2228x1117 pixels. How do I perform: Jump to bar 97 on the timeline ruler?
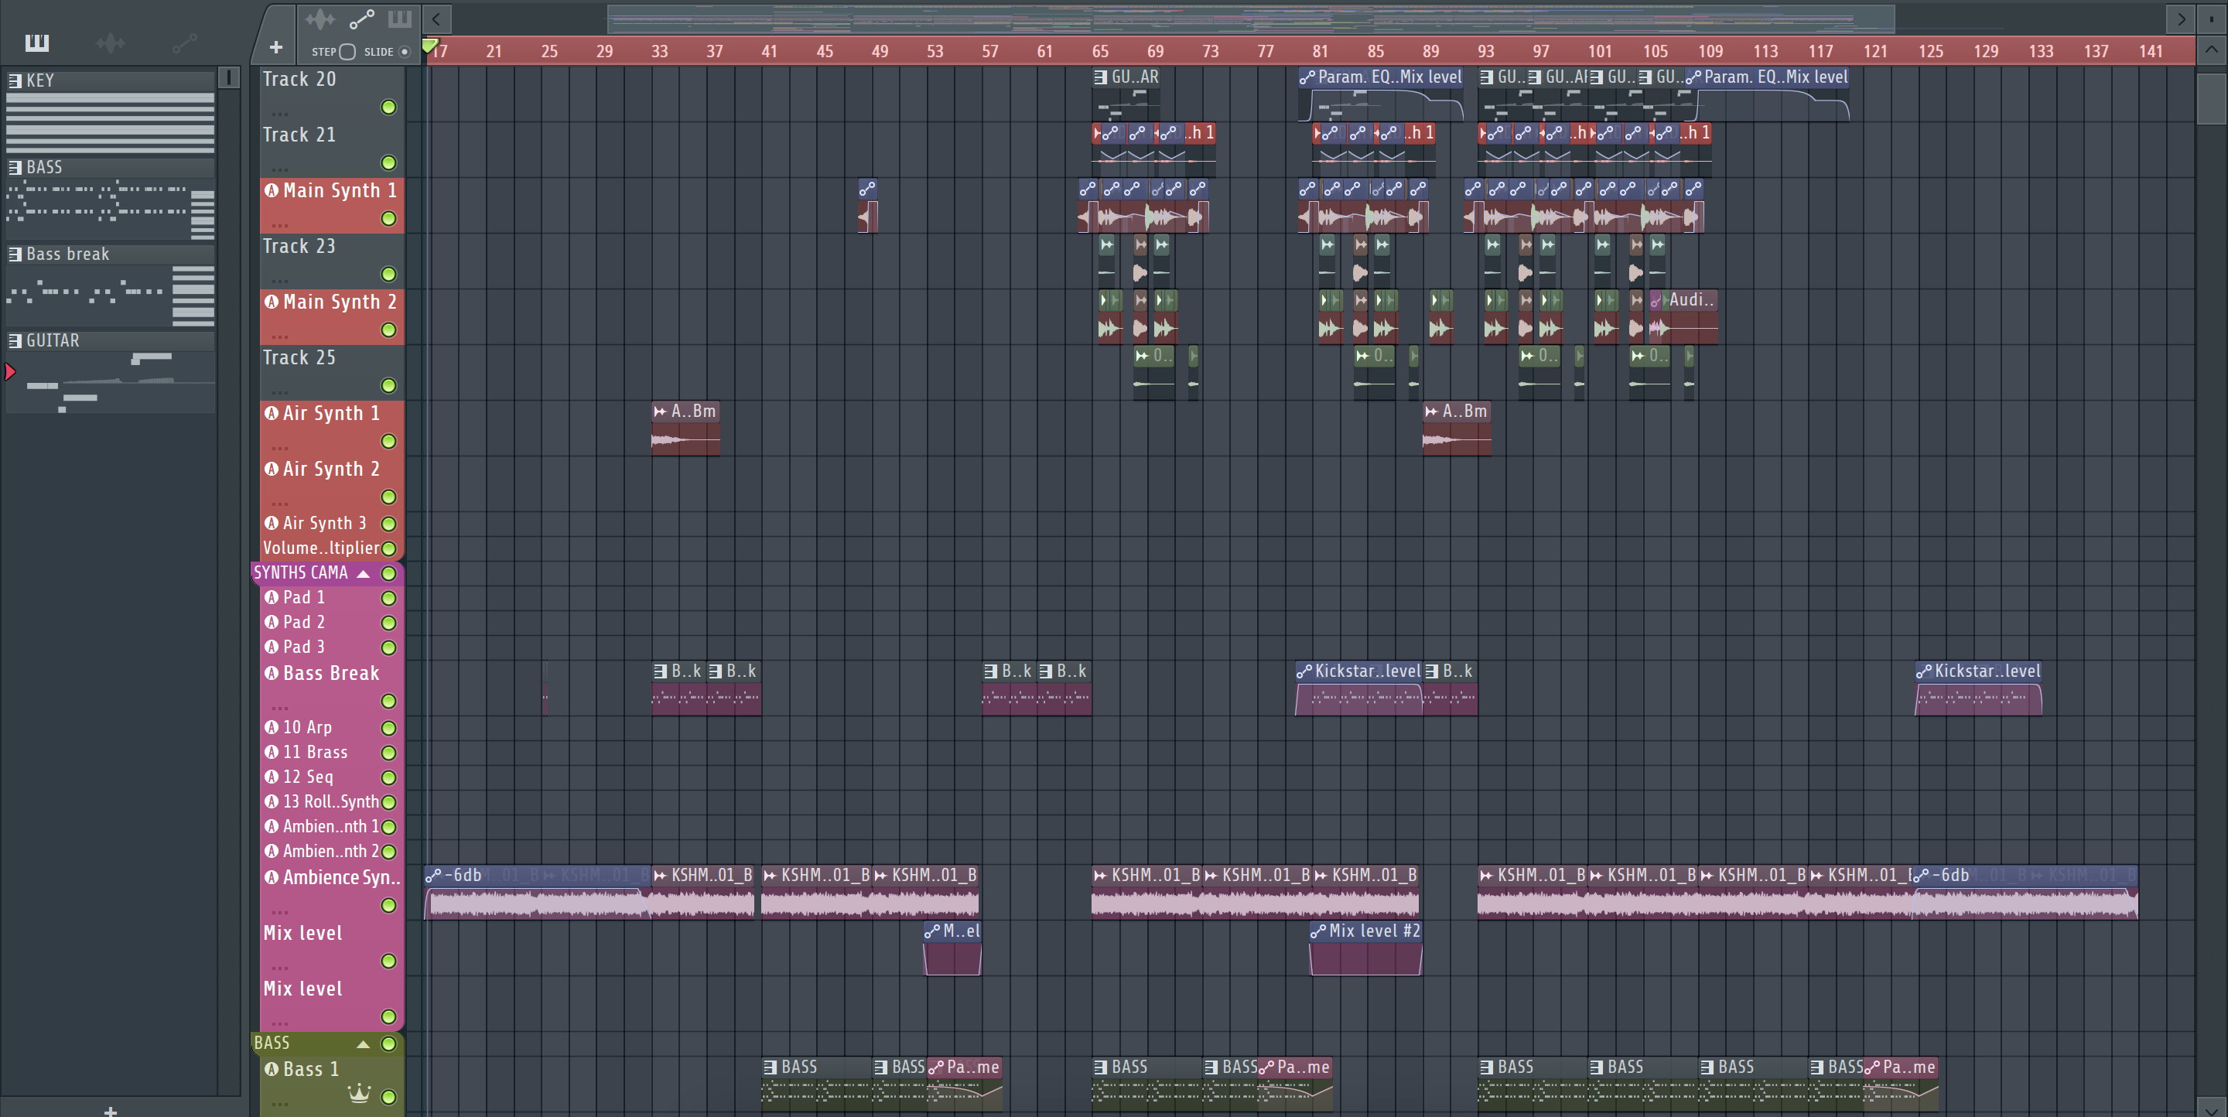1541,51
